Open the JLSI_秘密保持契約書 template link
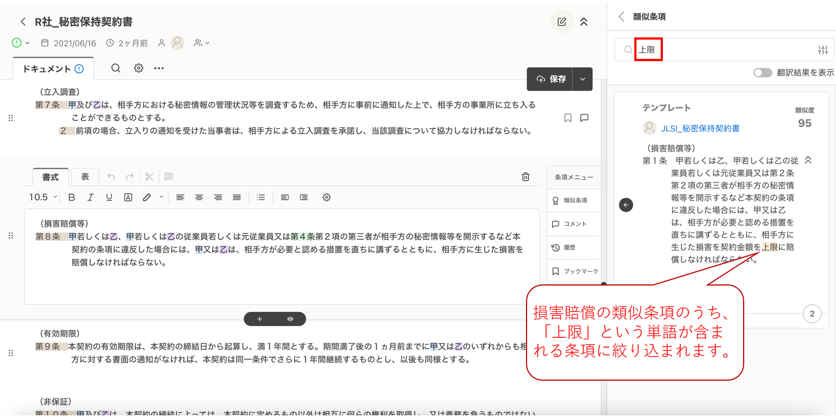This screenshot has width=836, height=417. click(x=700, y=128)
